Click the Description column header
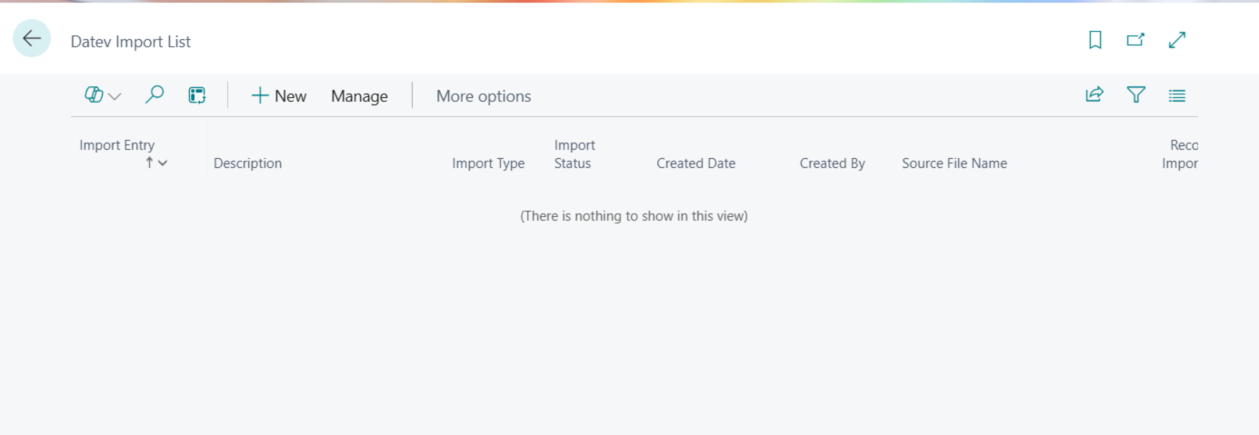This screenshot has width=1259, height=435. click(x=247, y=163)
